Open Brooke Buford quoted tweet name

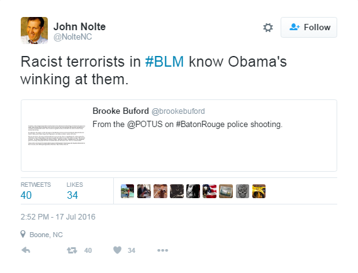tap(121, 111)
